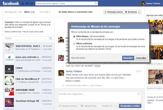Open SUPERBIKE PERÚ logo thumbnail
Screen dimensions: 163x110
[9, 92]
